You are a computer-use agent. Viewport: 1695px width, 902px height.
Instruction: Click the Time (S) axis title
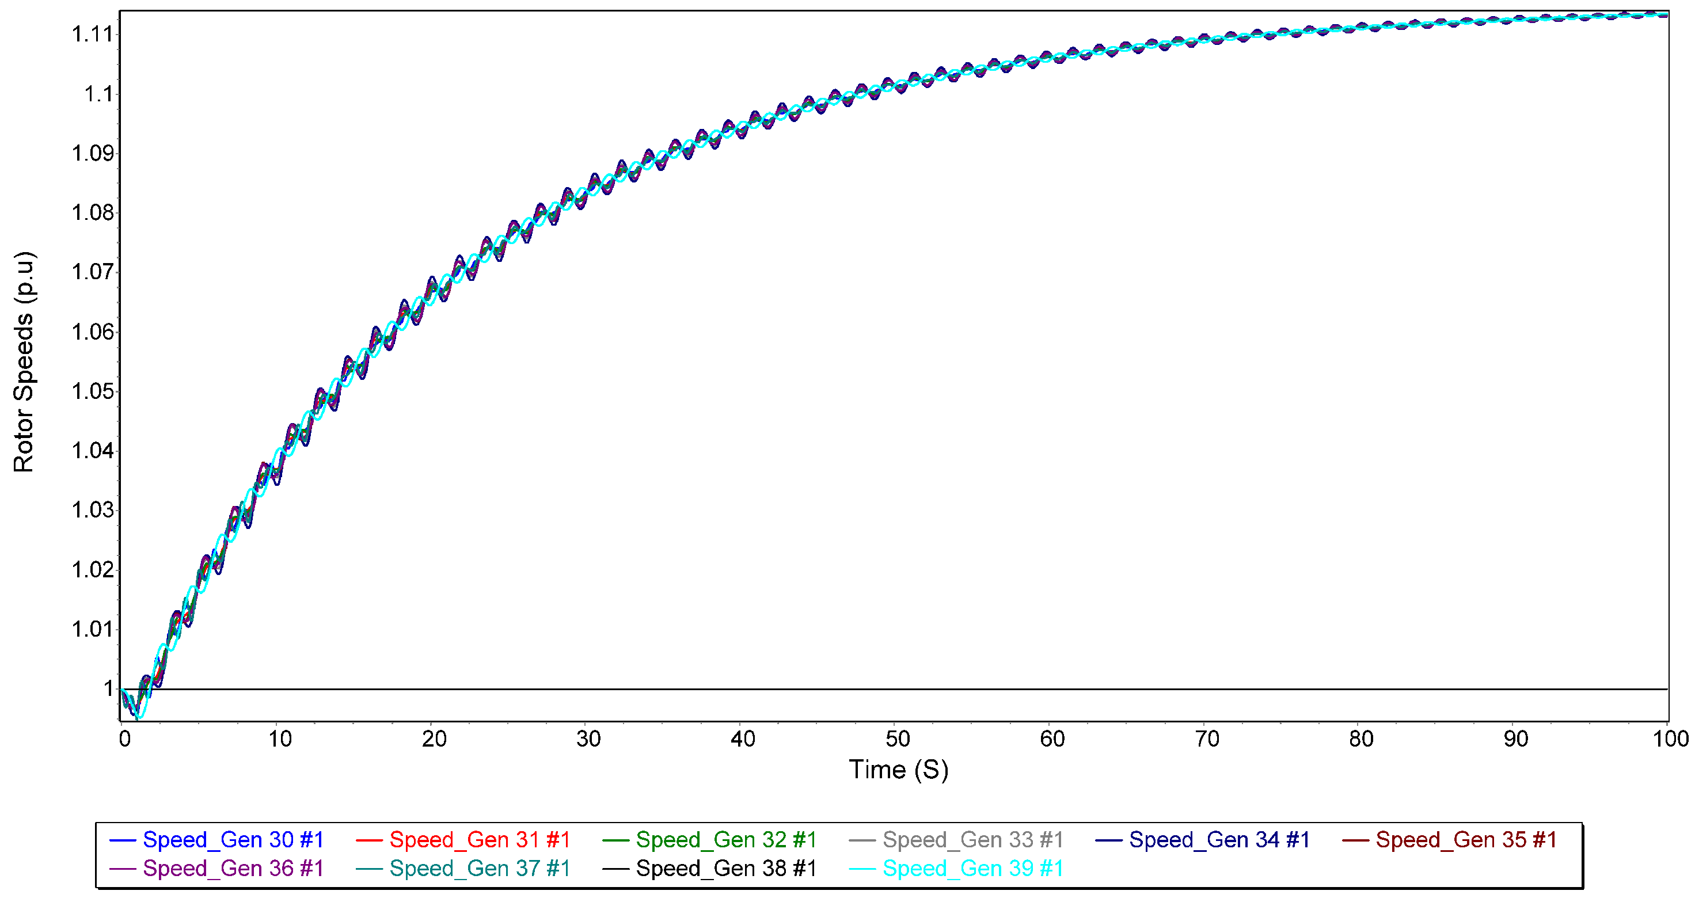tap(898, 769)
